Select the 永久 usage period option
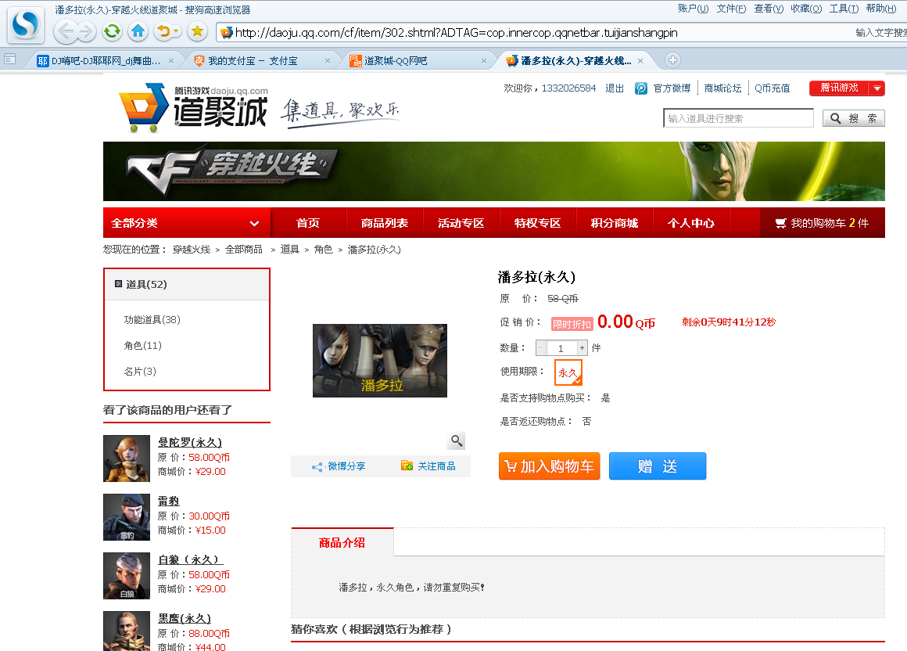 coord(568,372)
